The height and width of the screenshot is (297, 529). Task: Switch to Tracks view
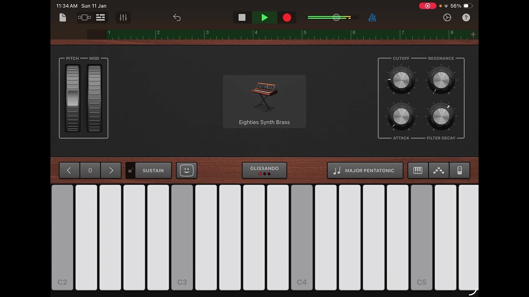(x=100, y=17)
